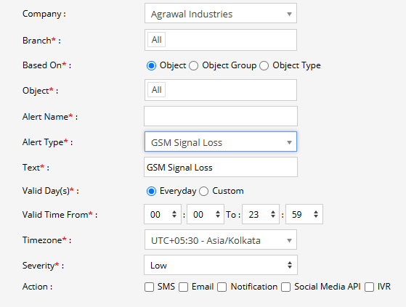Open the Timezone dropdown
Image resolution: width=406 pixels, height=307 pixels.
[221, 240]
